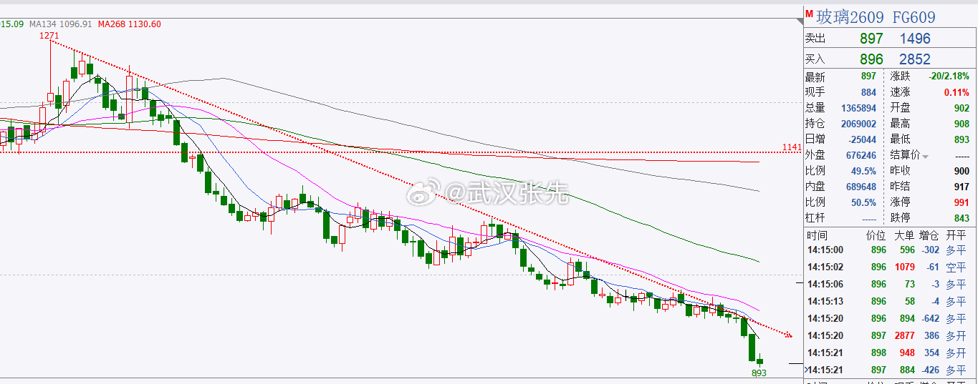Click the 增仓 value -642 in the trade list
This screenshot has height=384, width=978.
tap(930, 318)
